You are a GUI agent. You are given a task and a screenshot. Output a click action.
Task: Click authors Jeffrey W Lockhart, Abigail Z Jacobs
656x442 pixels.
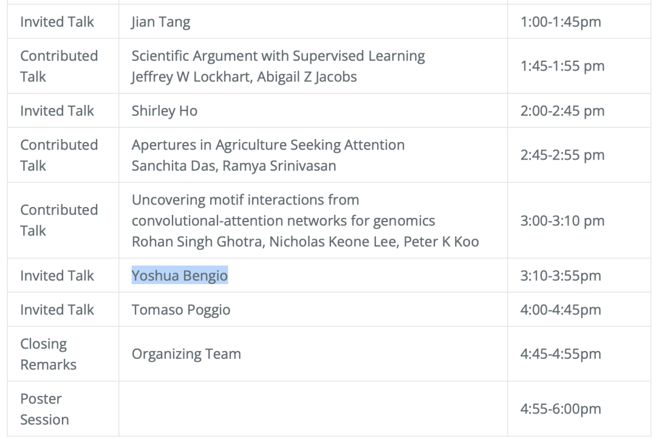[244, 77]
